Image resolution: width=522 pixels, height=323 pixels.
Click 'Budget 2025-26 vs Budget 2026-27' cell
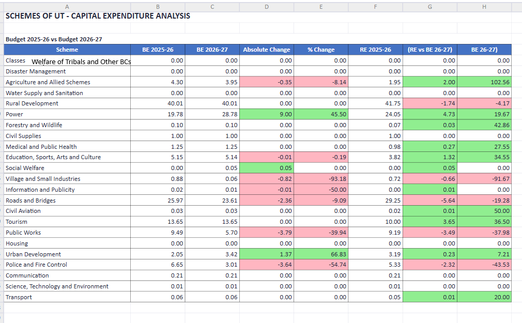coord(54,39)
